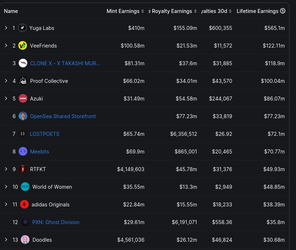Click the World of Women name
This screenshot has height=250, width=296.
[52, 187]
